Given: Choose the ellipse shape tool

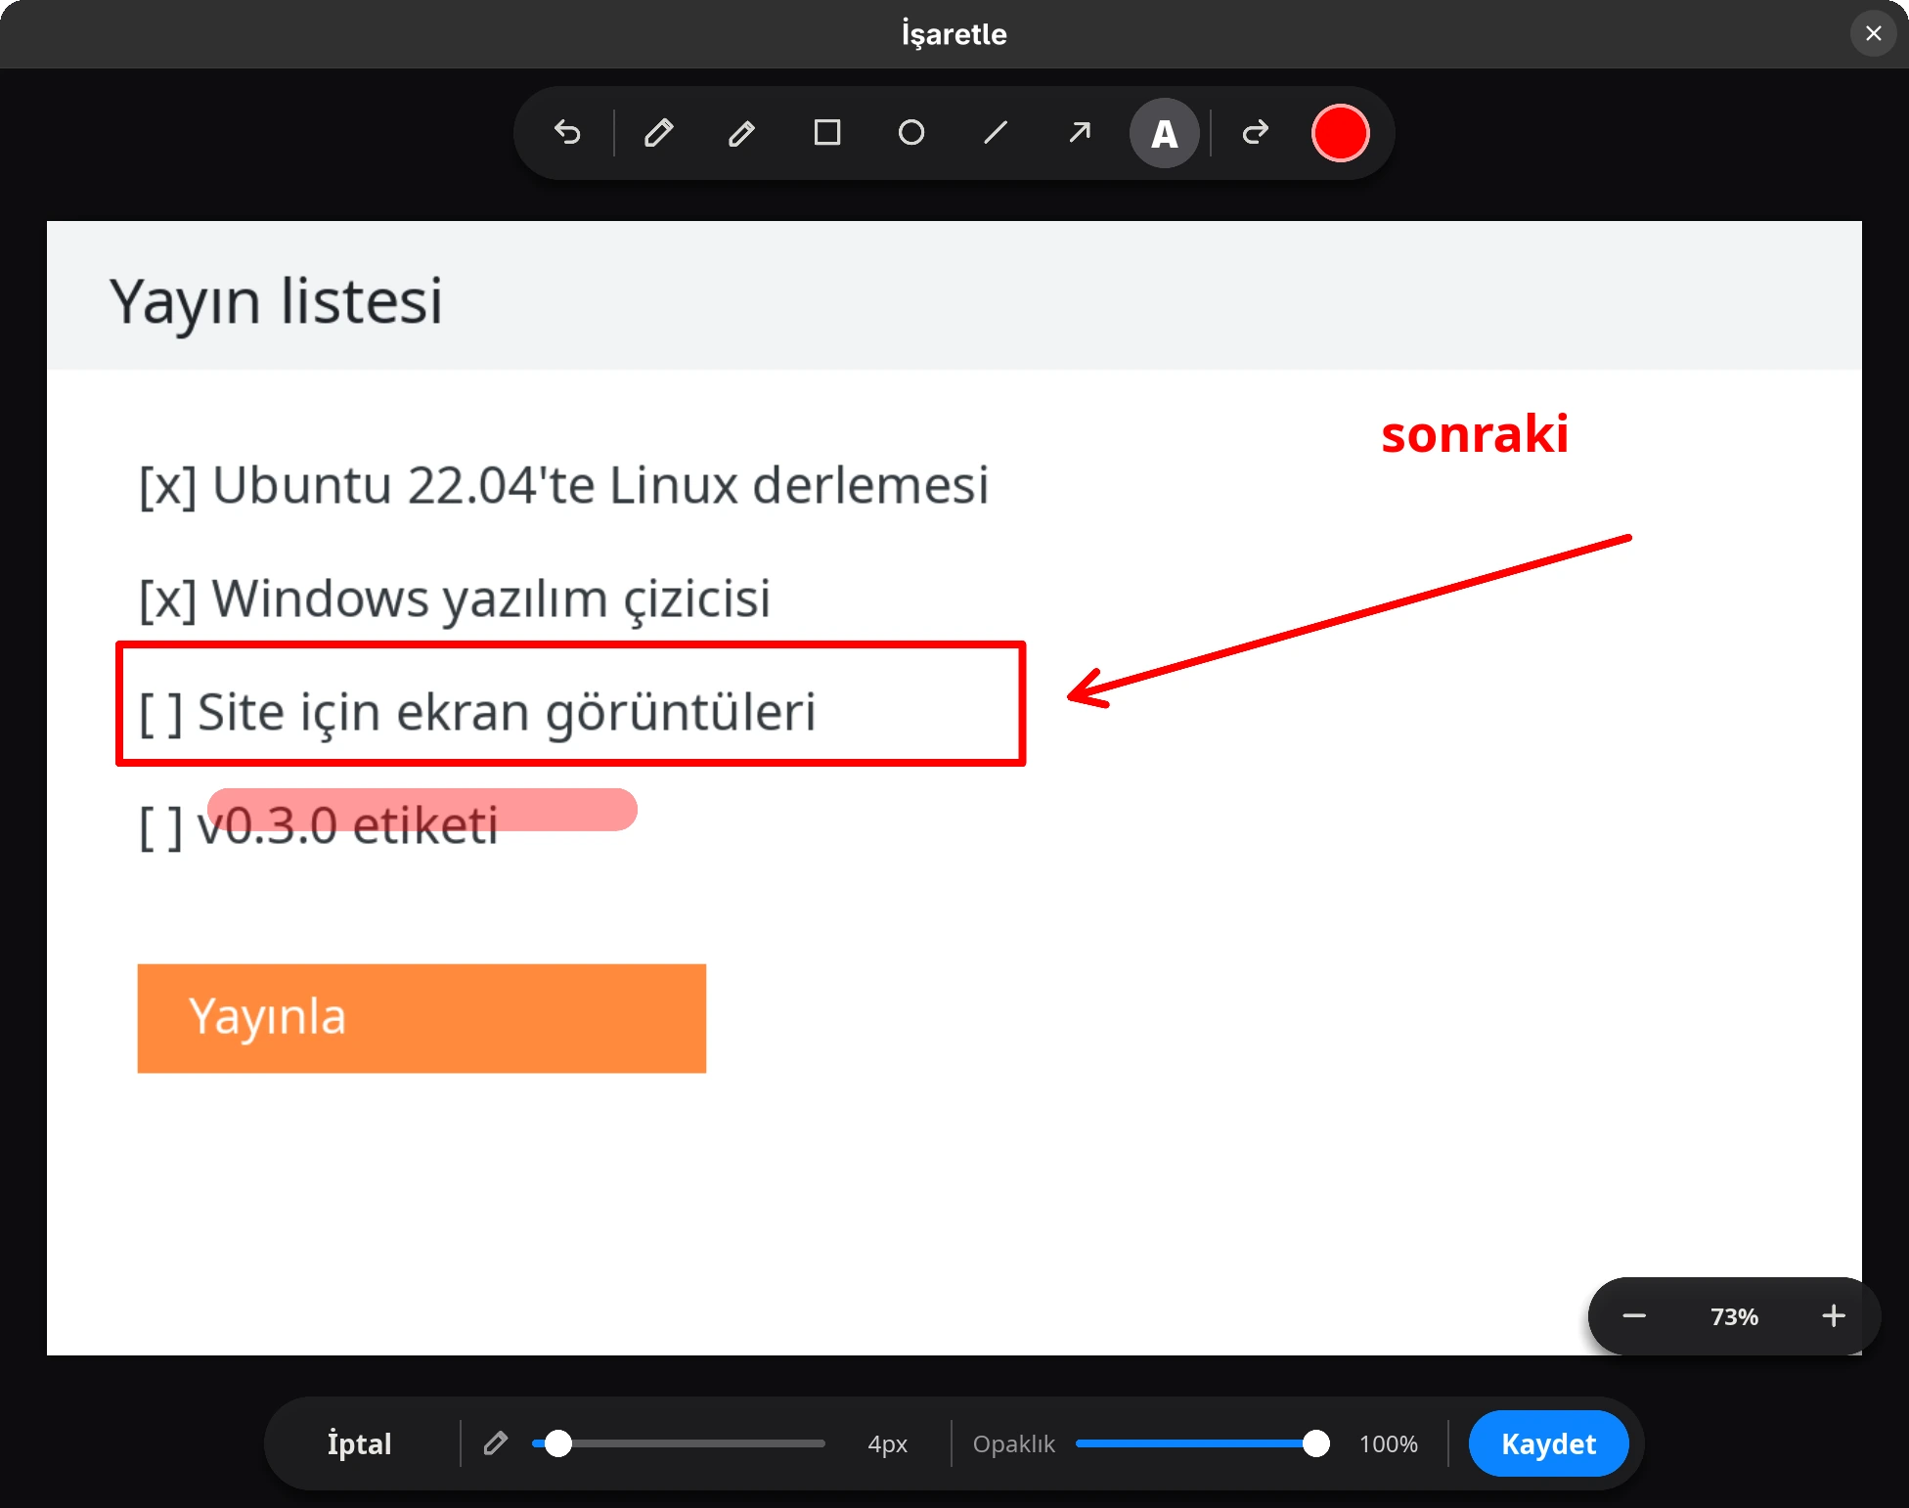Looking at the screenshot, I should pyautogui.click(x=911, y=132).
